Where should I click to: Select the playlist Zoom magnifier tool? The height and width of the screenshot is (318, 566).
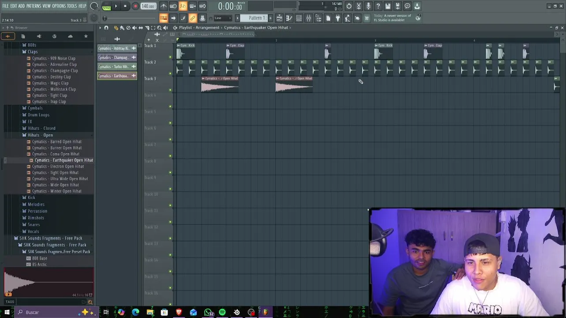[x=159, y=28]
